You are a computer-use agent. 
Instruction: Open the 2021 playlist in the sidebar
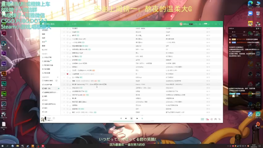click(45, 100)
